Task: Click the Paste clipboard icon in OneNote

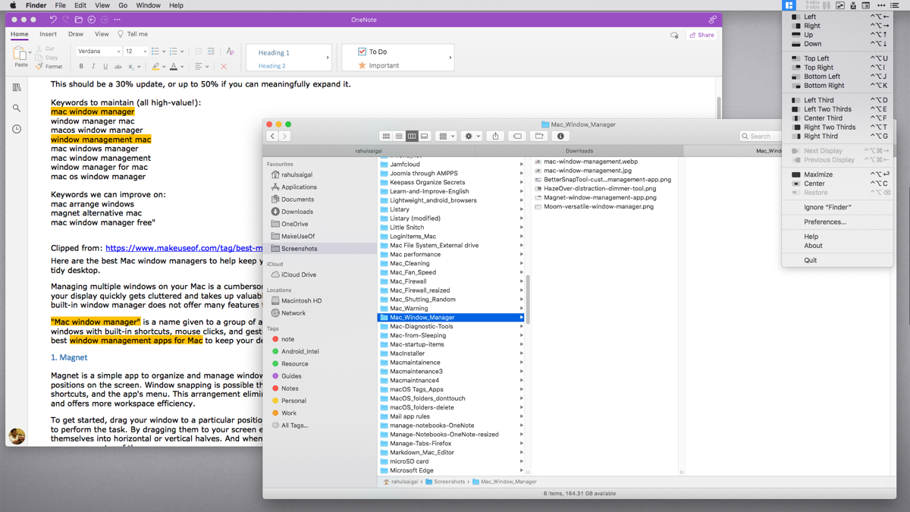Action: pyautogui.click(x=20, y=53)
